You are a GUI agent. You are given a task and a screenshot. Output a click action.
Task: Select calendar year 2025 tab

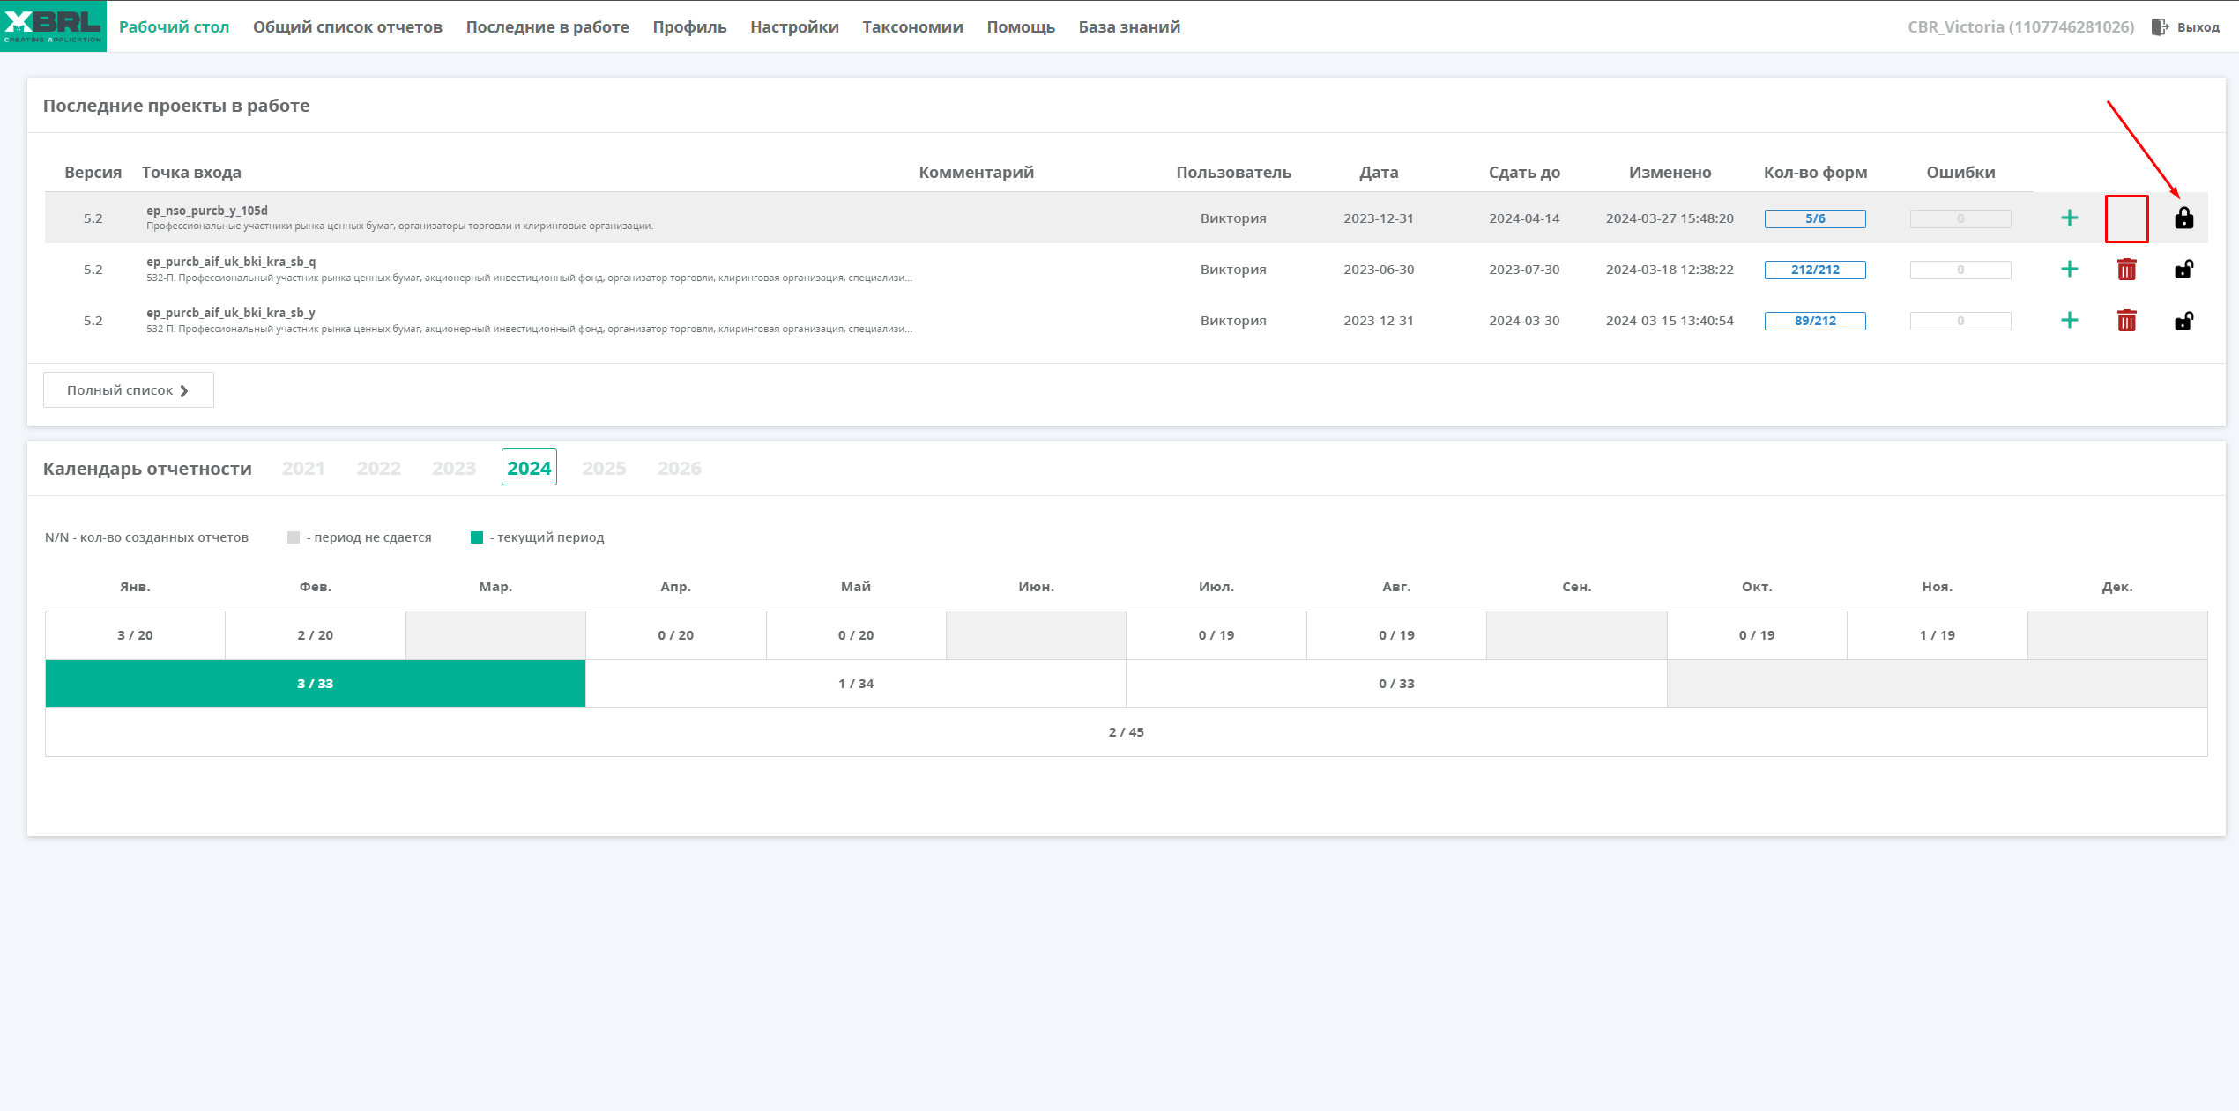coord(604,468)
